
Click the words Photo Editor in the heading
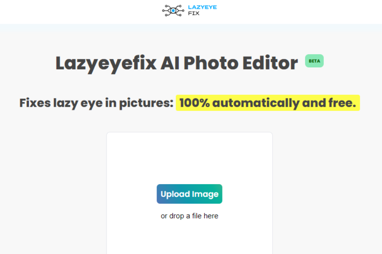tap(241, 63)
